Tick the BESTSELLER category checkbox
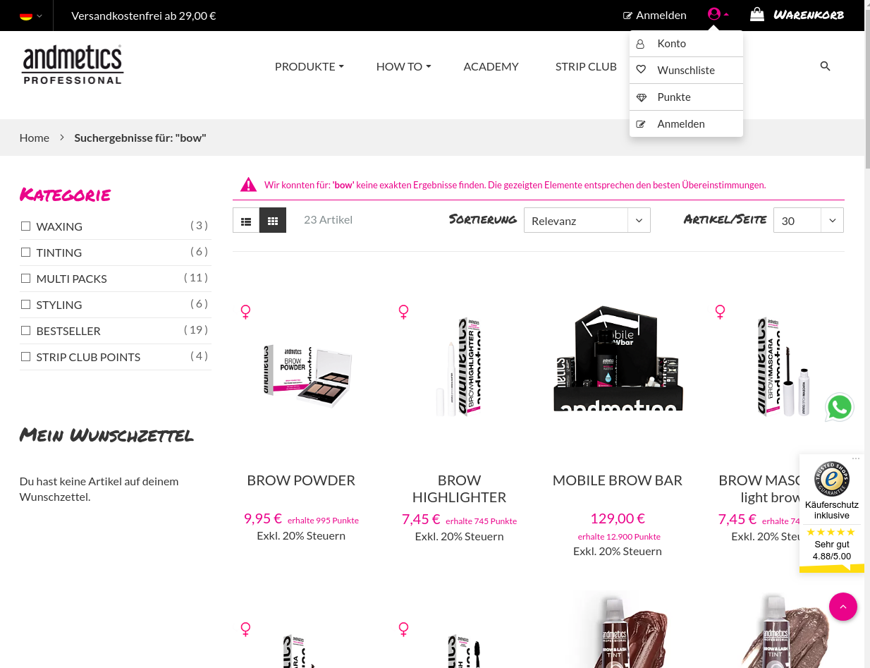 pyautogui.click(x=26, y=331)
